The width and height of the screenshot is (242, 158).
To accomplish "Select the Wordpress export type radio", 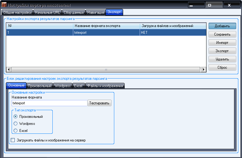I will pyautogui.click(x=16, y=124).
